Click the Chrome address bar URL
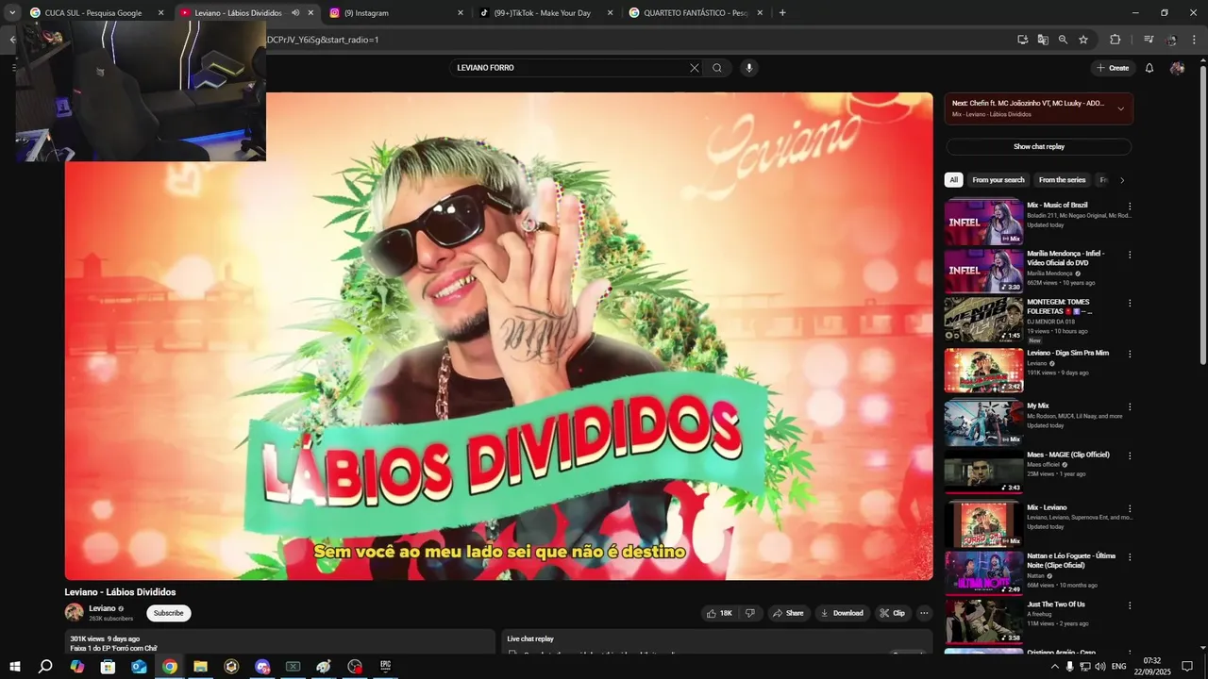Viewport: 1208px width, 679px height. point(323,40)
